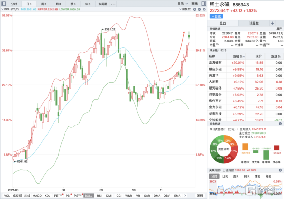The height and width of the screenshot is (199, 284).
Task: Click the 展开 link in 行情数据
Action: (279, 29)
